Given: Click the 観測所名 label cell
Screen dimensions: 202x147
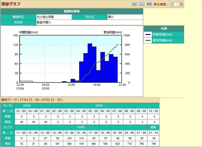Looking at the screenshot, I should pos(18,17).
